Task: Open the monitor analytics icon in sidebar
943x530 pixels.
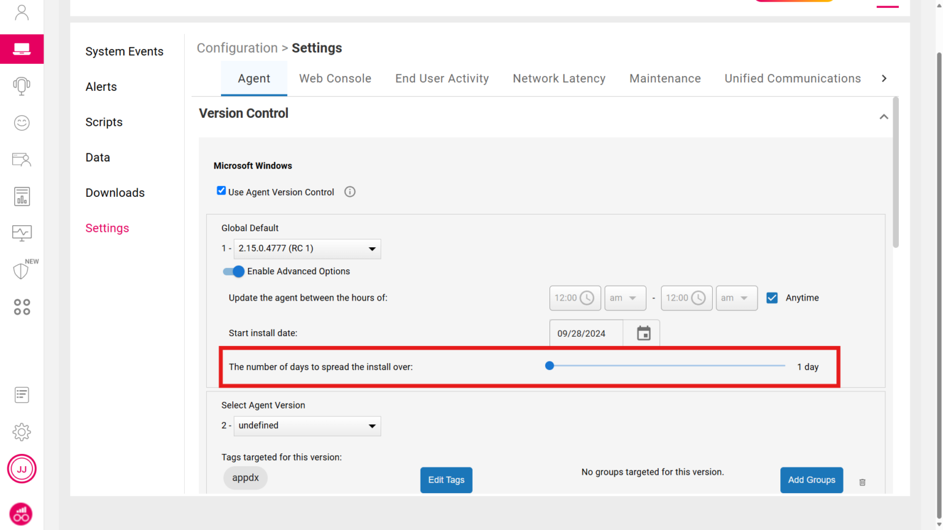Action: click(x=22, y=233)
